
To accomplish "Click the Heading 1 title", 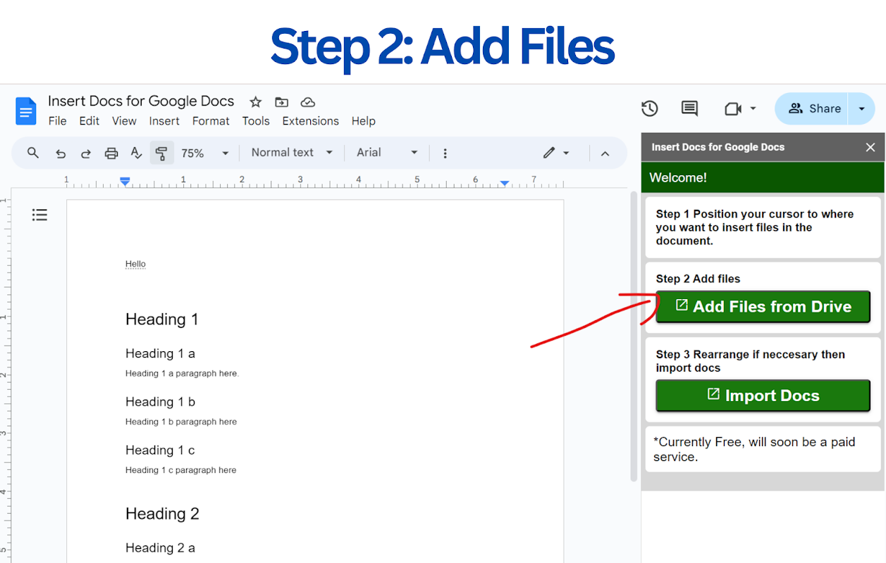I will point(162,320).
